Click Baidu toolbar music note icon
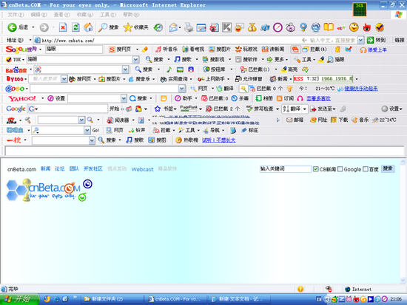The height and width of the screenshot is (305, 407). coord(169,69)
